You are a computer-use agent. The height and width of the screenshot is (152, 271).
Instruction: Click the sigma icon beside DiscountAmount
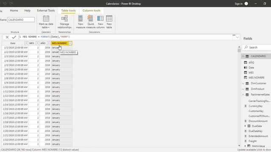[x=246, y=121]
